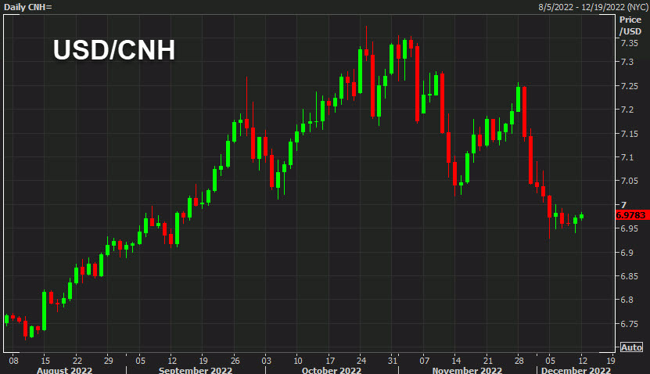Screen dimensions: 650x374
Task: Click the 7.05 price axis value
Action: [x=630, y=181]
